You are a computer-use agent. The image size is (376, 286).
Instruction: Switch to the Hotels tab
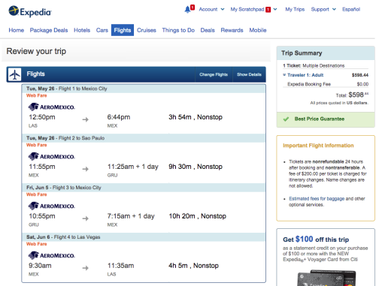tap(82, 30)
